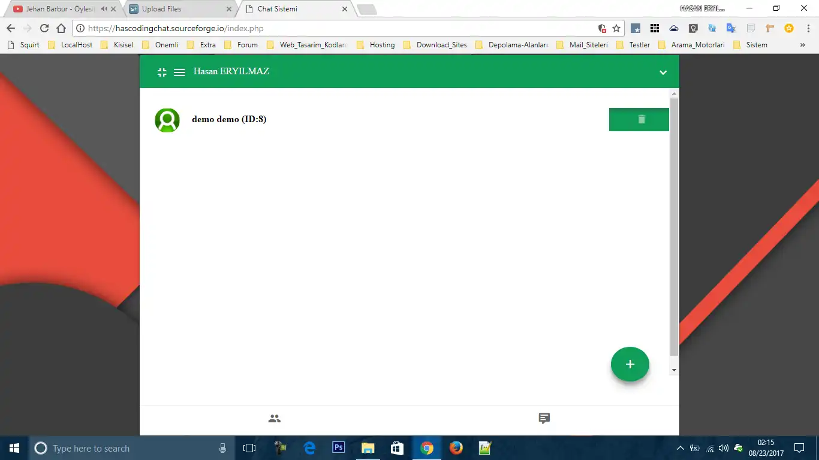Click the gray notes page extension icon
This screenshot has width=819, height=460.
click(751, 28)
